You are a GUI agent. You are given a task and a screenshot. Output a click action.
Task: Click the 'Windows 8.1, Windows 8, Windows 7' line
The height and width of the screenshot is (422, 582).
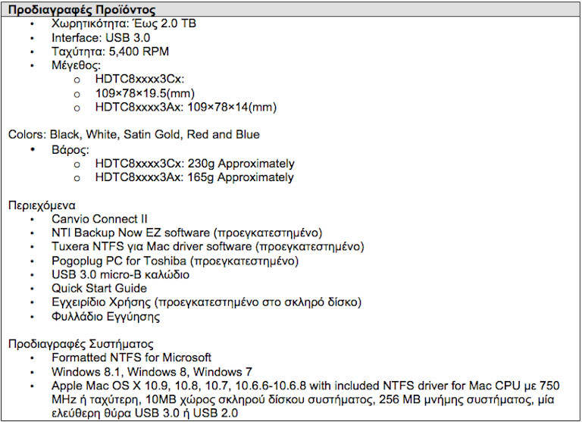click(x=152, y=371)
